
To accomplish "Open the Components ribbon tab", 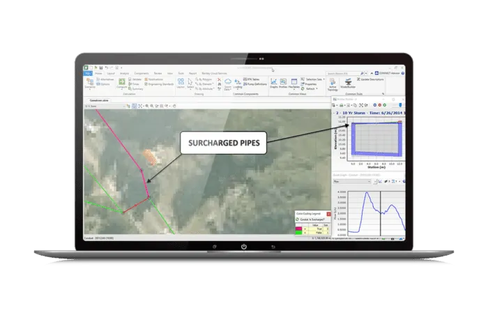I will 142,72.
